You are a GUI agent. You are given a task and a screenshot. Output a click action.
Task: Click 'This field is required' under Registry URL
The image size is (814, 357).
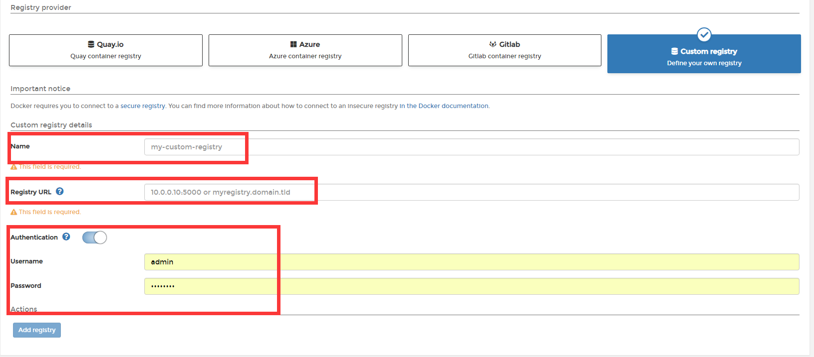tap(50, 212)
